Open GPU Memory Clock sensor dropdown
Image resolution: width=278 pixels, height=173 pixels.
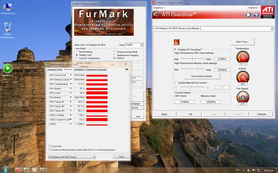(x=71, y=80)
